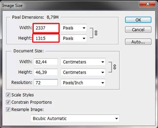Confirm with the OK button

[138, 20]
